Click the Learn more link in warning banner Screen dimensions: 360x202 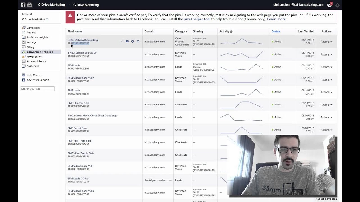tap(276, 19)
